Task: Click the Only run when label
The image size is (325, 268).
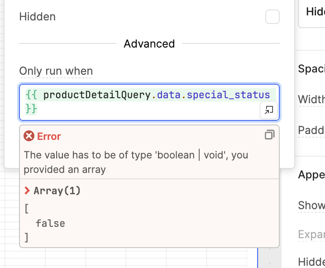Action: pos(56,71)
